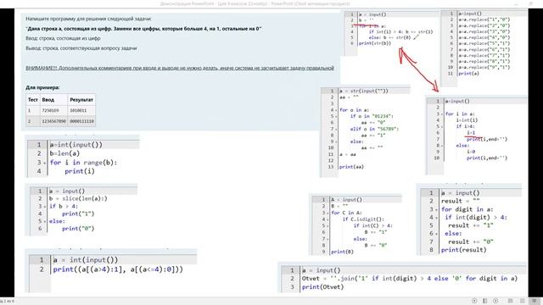Click the code line 'print(aa)'
Screen dimensions: 543x305
point(351,167)
